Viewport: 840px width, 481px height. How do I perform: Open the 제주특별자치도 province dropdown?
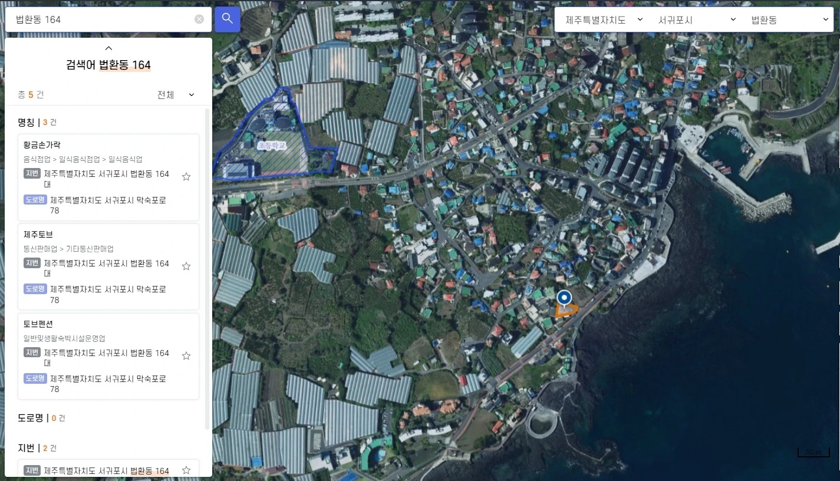coord(601,19)
